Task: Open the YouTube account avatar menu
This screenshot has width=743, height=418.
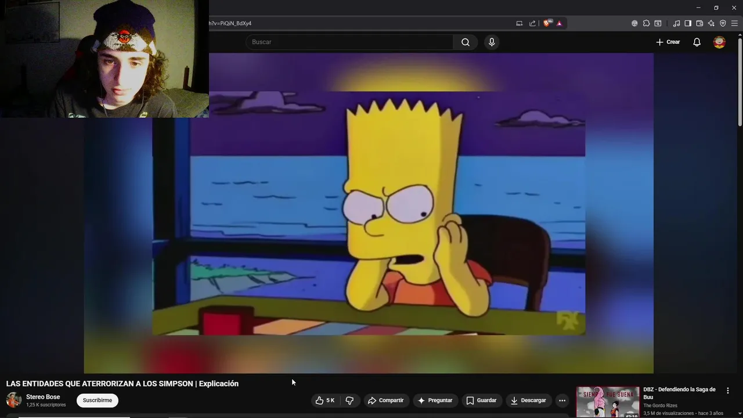Action: [719, 42]
